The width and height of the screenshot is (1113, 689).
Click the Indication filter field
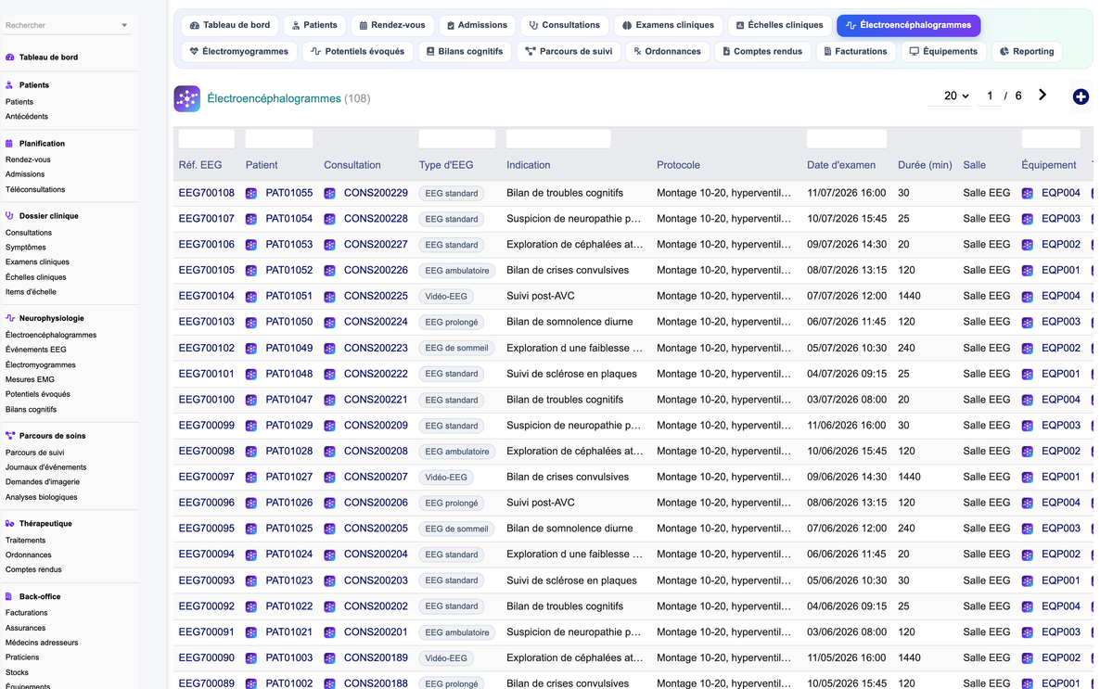tap(558, 139)
